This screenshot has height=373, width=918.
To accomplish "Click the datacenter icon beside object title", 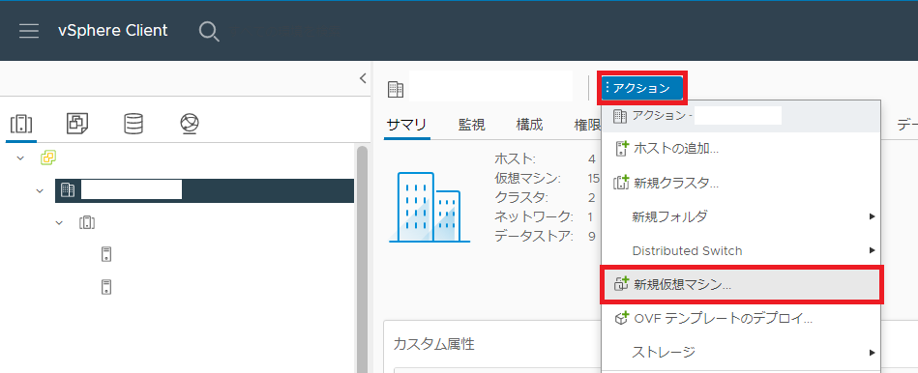I will (396, 90).
